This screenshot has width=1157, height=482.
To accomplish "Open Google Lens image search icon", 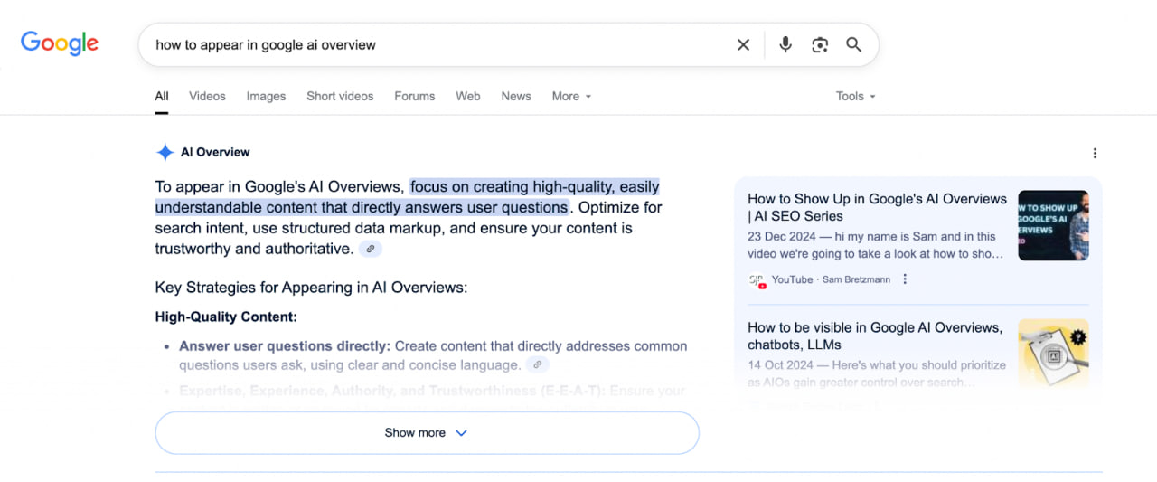I will 820,45.
